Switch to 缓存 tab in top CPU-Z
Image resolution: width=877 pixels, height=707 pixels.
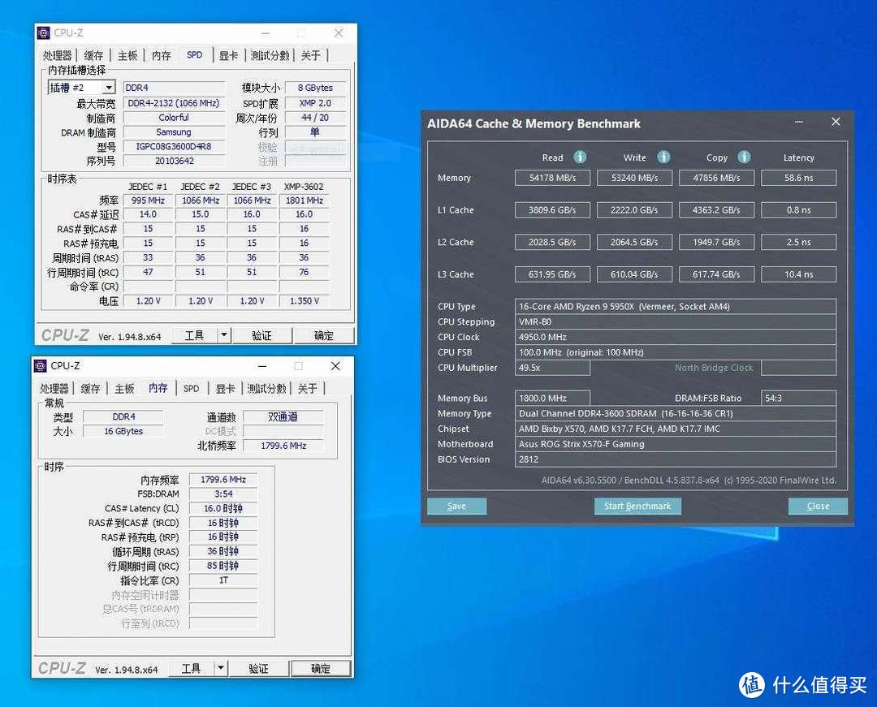point(93,55)
